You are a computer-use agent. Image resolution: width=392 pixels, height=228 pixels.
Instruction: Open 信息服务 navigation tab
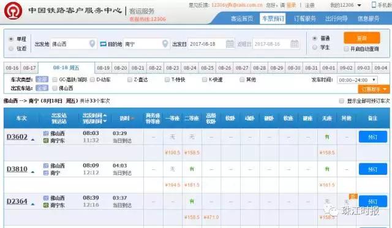[368, 19]
